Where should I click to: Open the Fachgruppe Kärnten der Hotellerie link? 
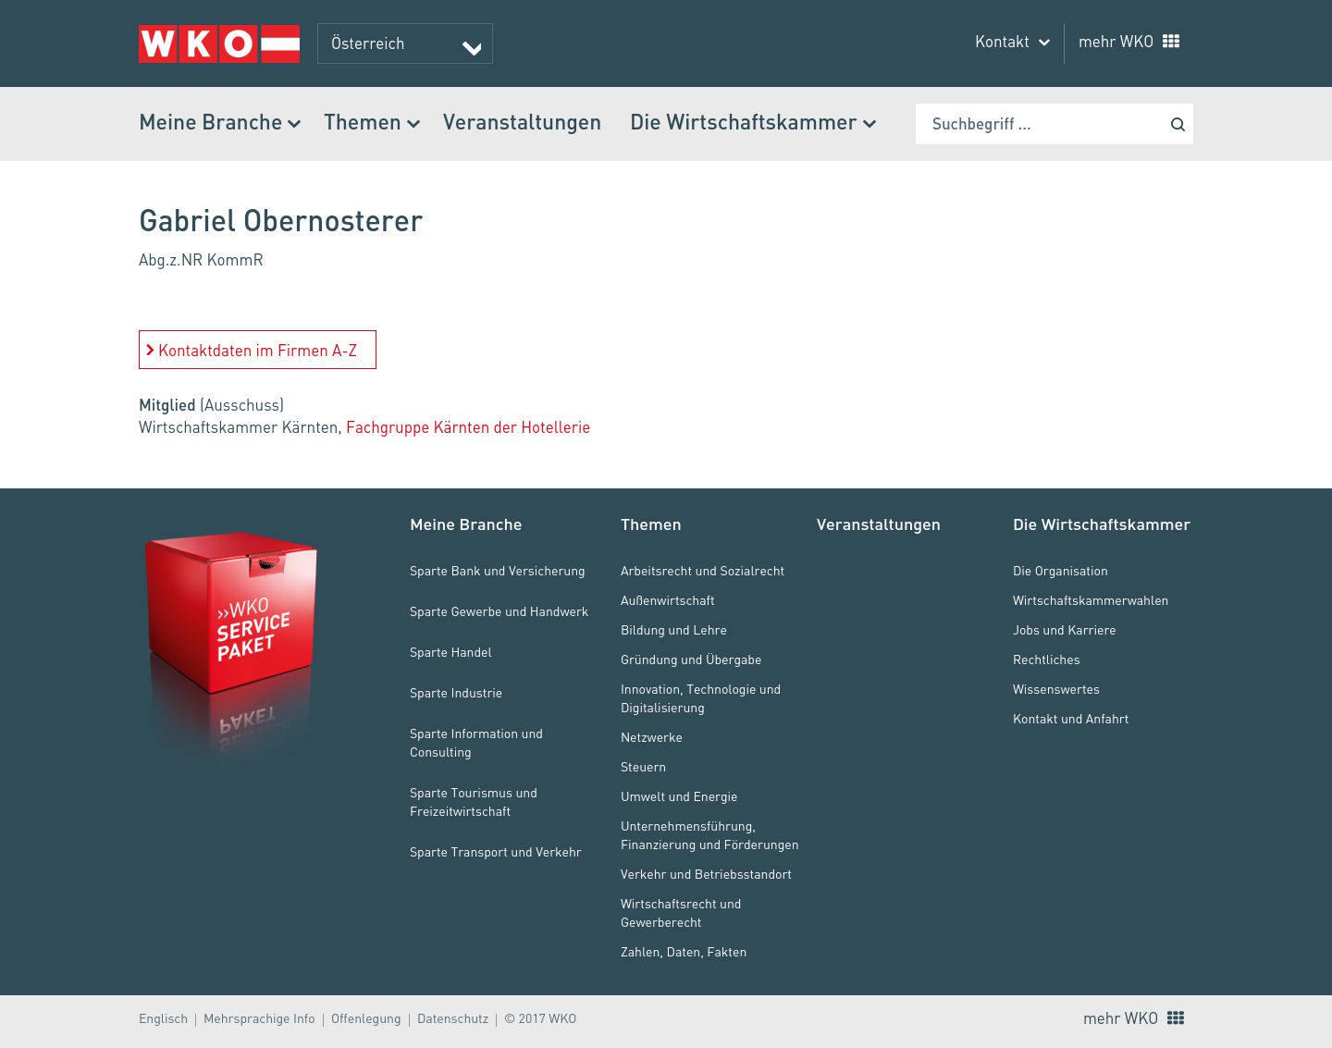coord(468,427)
